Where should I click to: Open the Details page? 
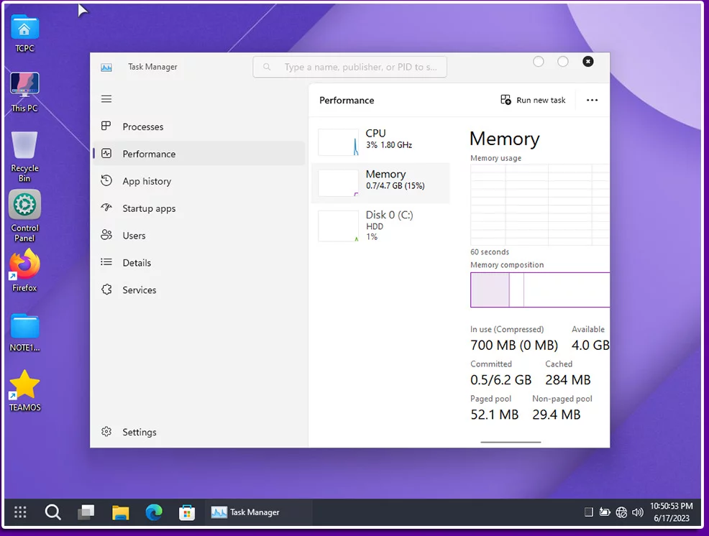(x=199, y=262)
